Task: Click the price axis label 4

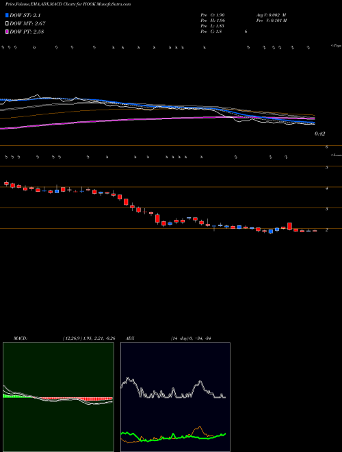Action: pos(327,188)
